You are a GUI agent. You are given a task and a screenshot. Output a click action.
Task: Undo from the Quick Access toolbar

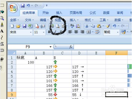[x=28, y=6]
